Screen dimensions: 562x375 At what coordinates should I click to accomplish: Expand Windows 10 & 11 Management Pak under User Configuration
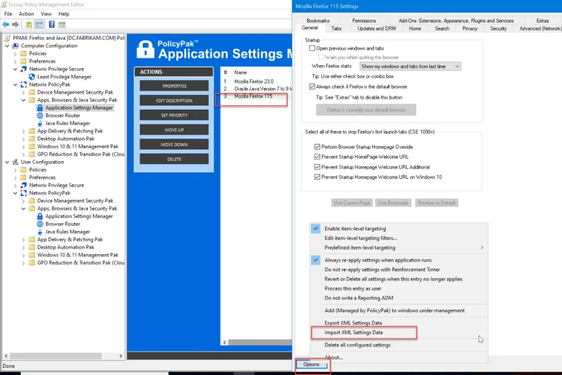pos(24,255)
